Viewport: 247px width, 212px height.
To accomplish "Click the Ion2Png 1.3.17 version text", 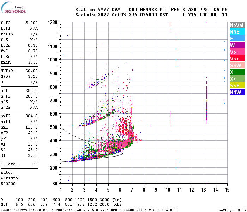I will (231, 210).
